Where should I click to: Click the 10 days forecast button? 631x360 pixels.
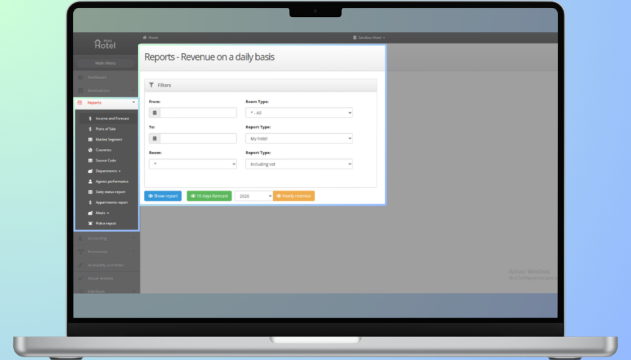coord(209,196)
